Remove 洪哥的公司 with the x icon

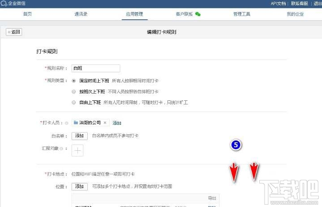pos(105,123)
